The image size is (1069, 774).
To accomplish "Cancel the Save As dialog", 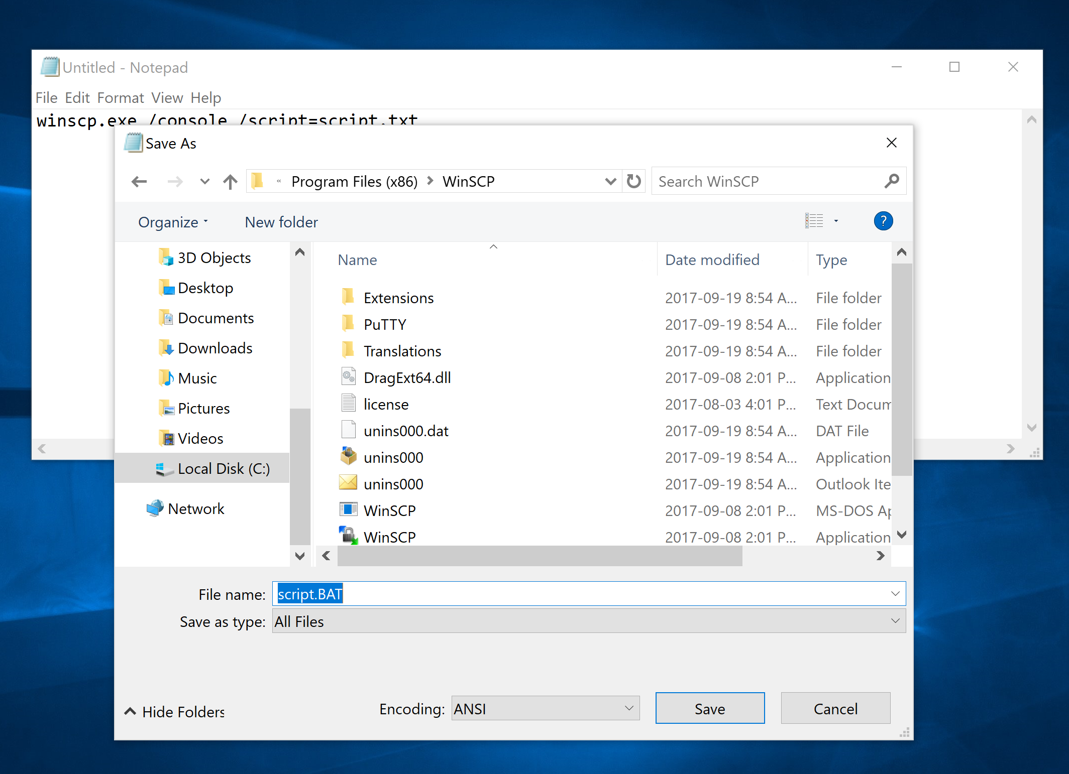I will coord(835,708).
